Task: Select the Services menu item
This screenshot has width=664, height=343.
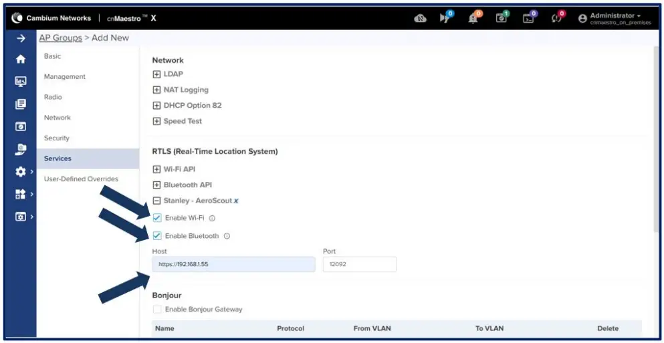Action: point(88,158)
